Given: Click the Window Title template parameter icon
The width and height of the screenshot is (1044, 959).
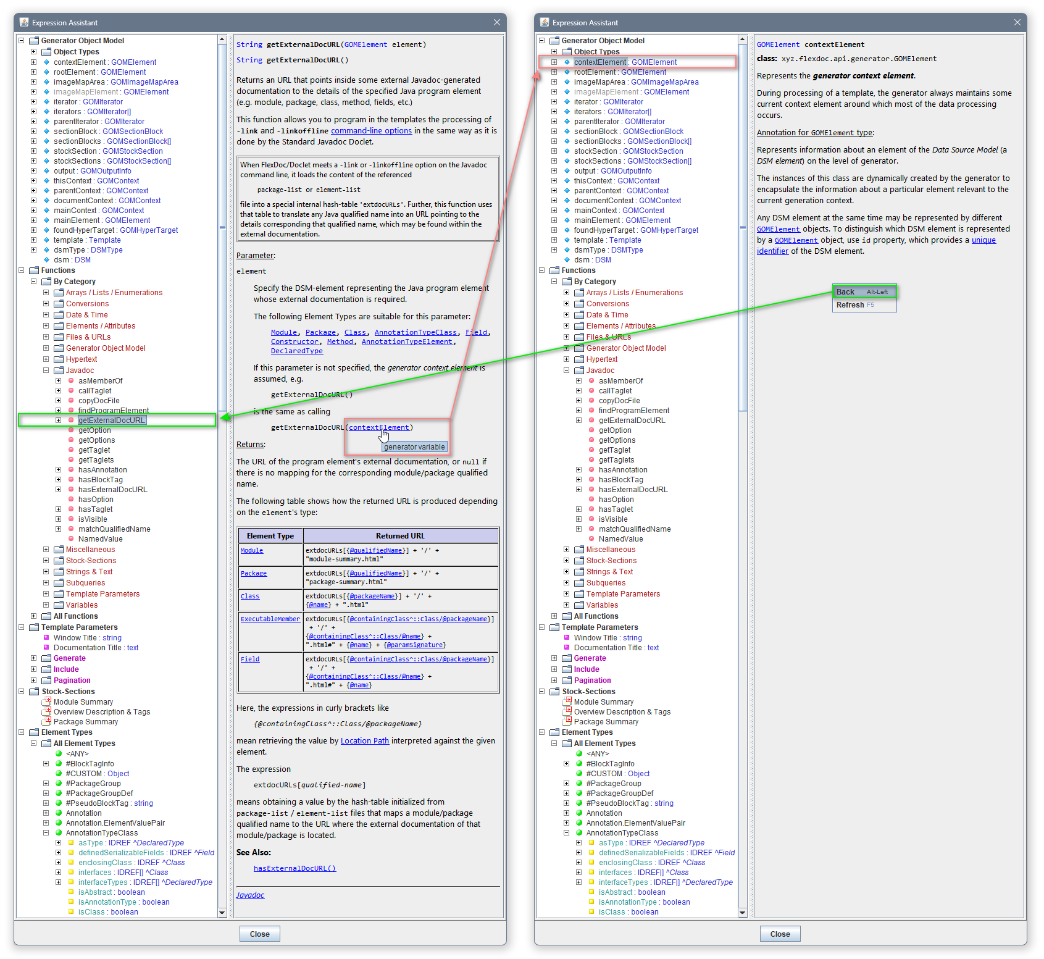Looking at the screenshot, I should 48,637.
